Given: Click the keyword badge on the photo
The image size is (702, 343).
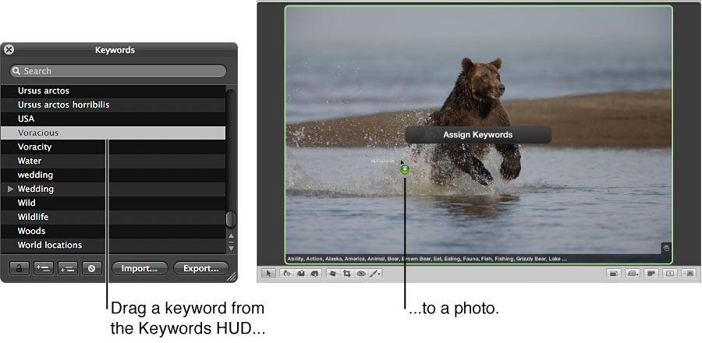Looking at the screenshot, I should click(666, 248).
